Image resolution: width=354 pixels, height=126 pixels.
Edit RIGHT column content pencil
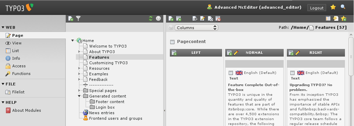point(297,53)
